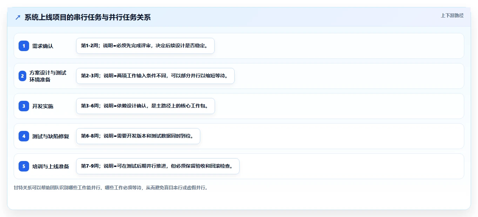Select the 需求确认 task label
Viewport: 478px width, 217px height.
[43, 46]
